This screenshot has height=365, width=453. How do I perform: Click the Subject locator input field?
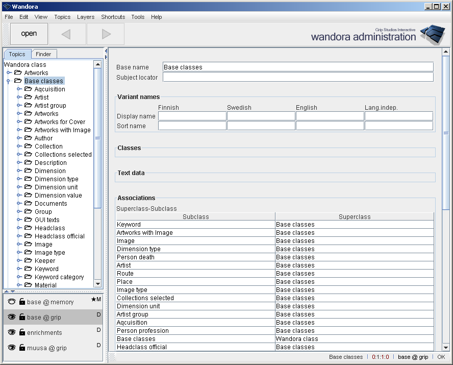298,77
